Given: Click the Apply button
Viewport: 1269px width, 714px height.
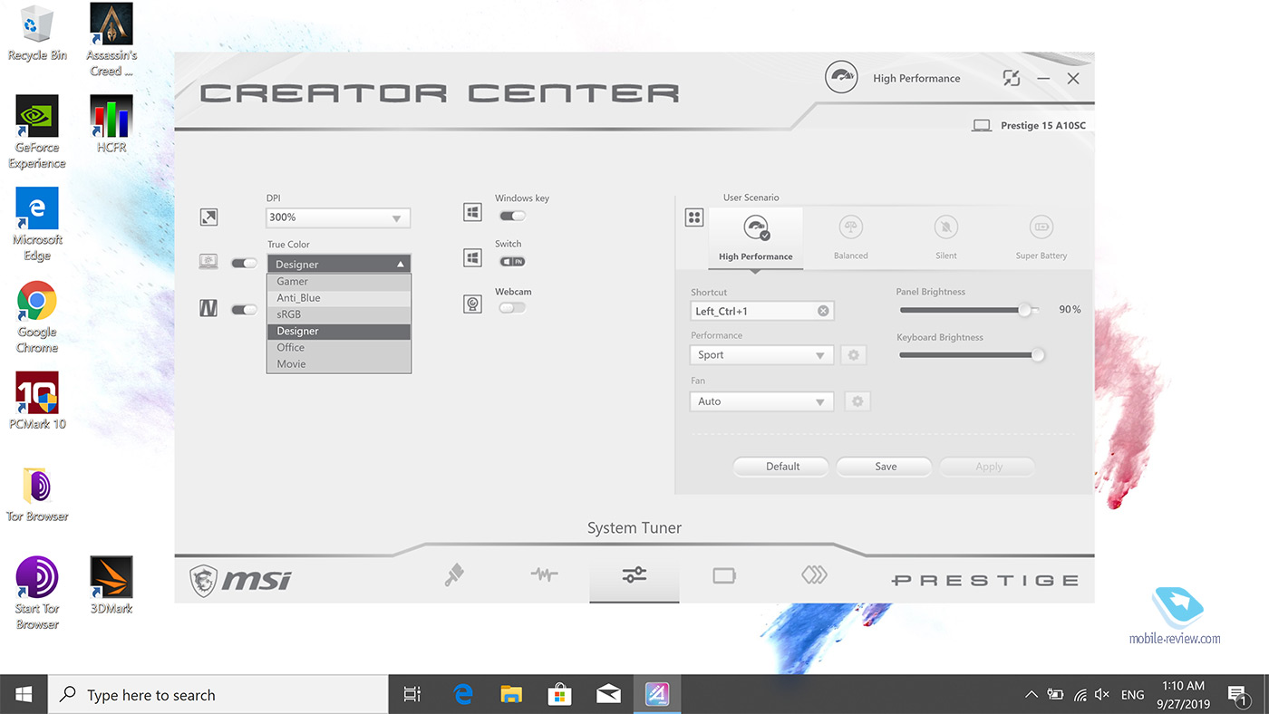Looking at the screenshot, I should (988, 467).
